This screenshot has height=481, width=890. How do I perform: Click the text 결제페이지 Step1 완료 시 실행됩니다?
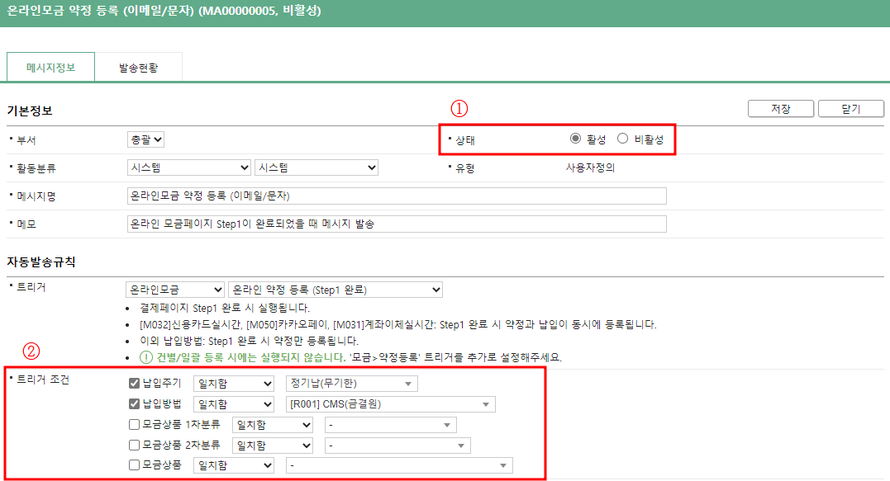(x=225, y=309)
